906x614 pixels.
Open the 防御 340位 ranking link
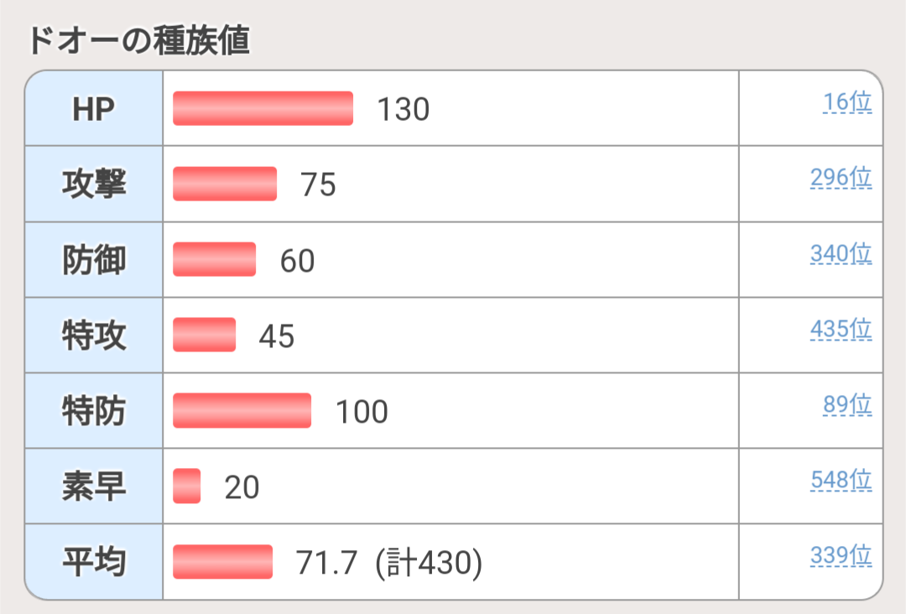click(841, 253)
